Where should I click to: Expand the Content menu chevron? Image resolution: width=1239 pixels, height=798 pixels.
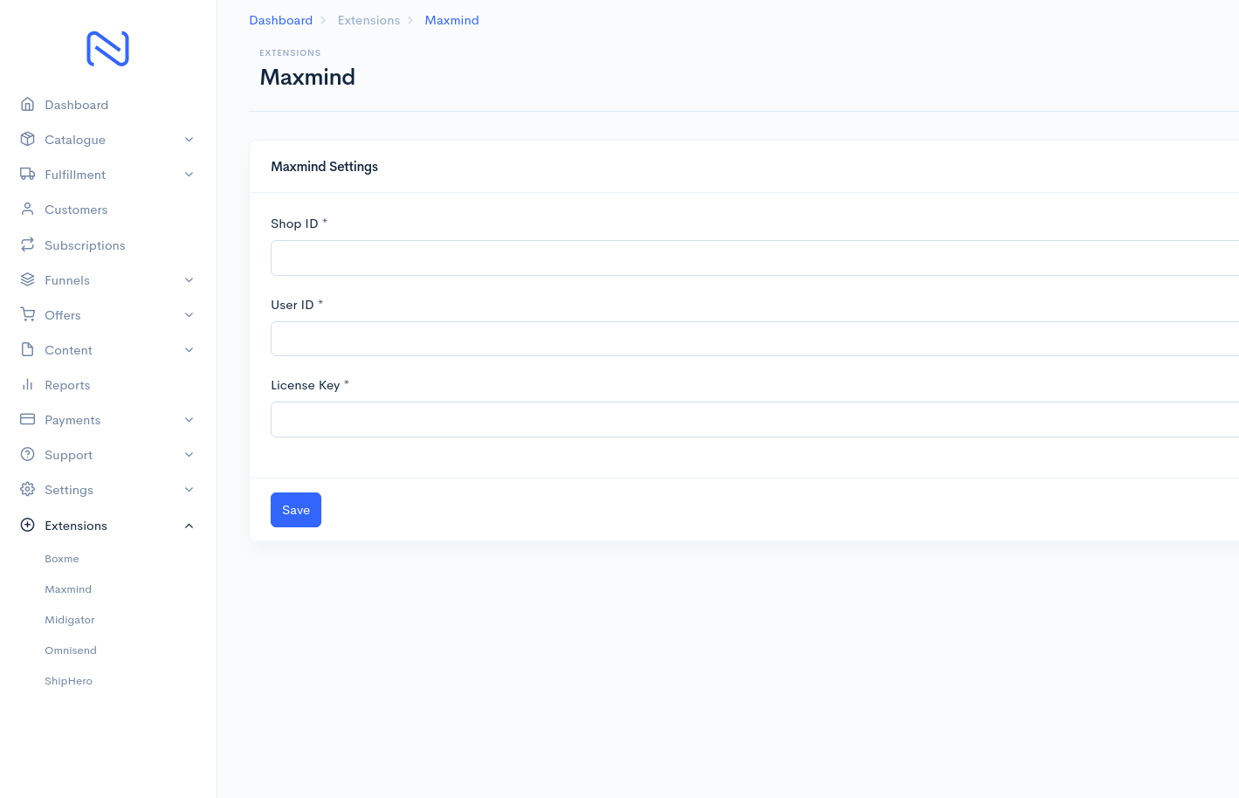(x=189, y=350)
